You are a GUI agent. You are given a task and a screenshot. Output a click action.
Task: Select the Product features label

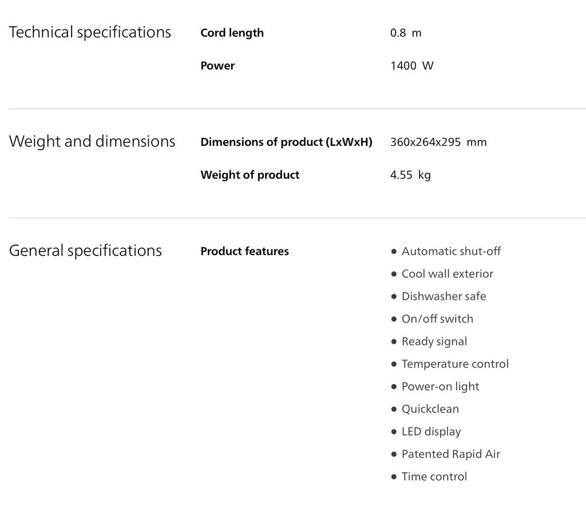pos(244,252)
